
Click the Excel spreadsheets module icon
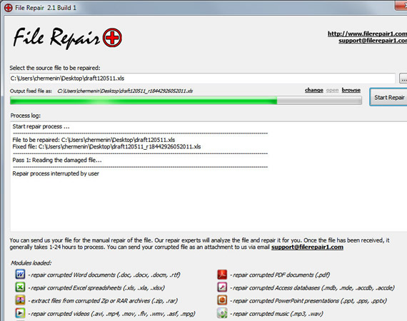(x=20, y=287)
